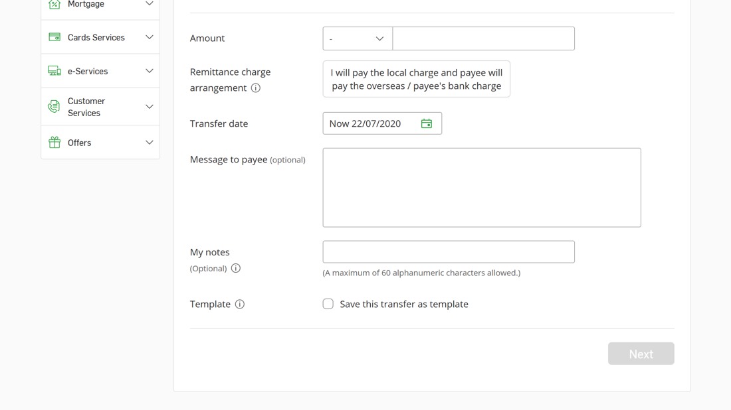Viewport: 731px width, 410px height.
Task: Click the Message to payee text area
Action: point(482,187)
